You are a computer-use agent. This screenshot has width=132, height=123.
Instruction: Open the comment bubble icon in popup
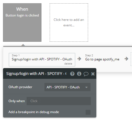[86, 74]
